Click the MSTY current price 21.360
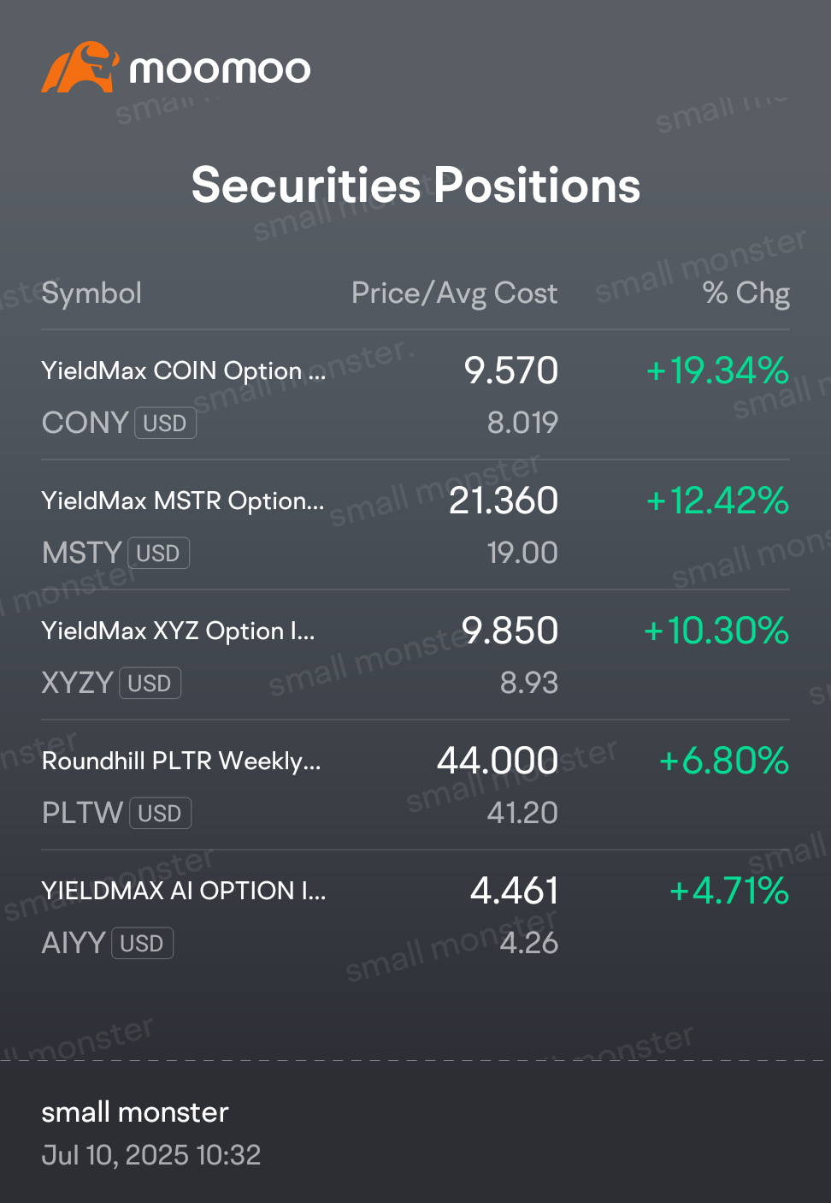The height and width of the screenshot is (1203, 831). pos(504,501)
